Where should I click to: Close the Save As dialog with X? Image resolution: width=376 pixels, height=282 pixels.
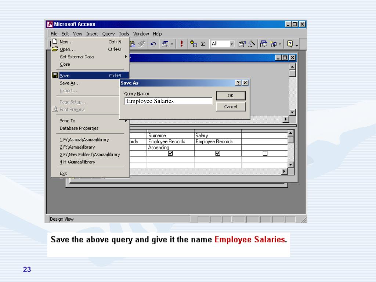point(245,83)
